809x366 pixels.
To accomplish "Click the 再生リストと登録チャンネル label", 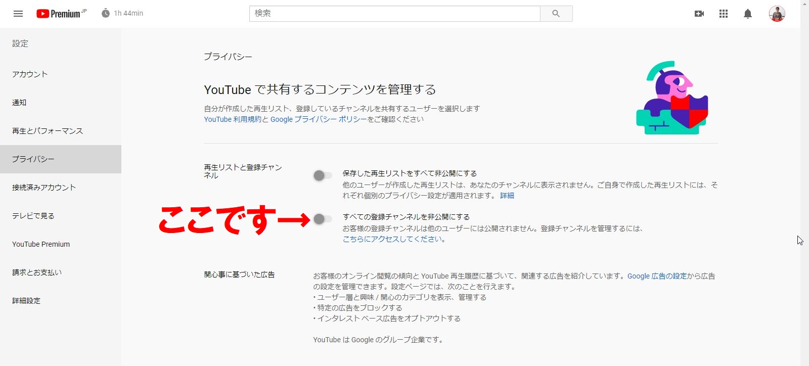I will pos(243,171).
